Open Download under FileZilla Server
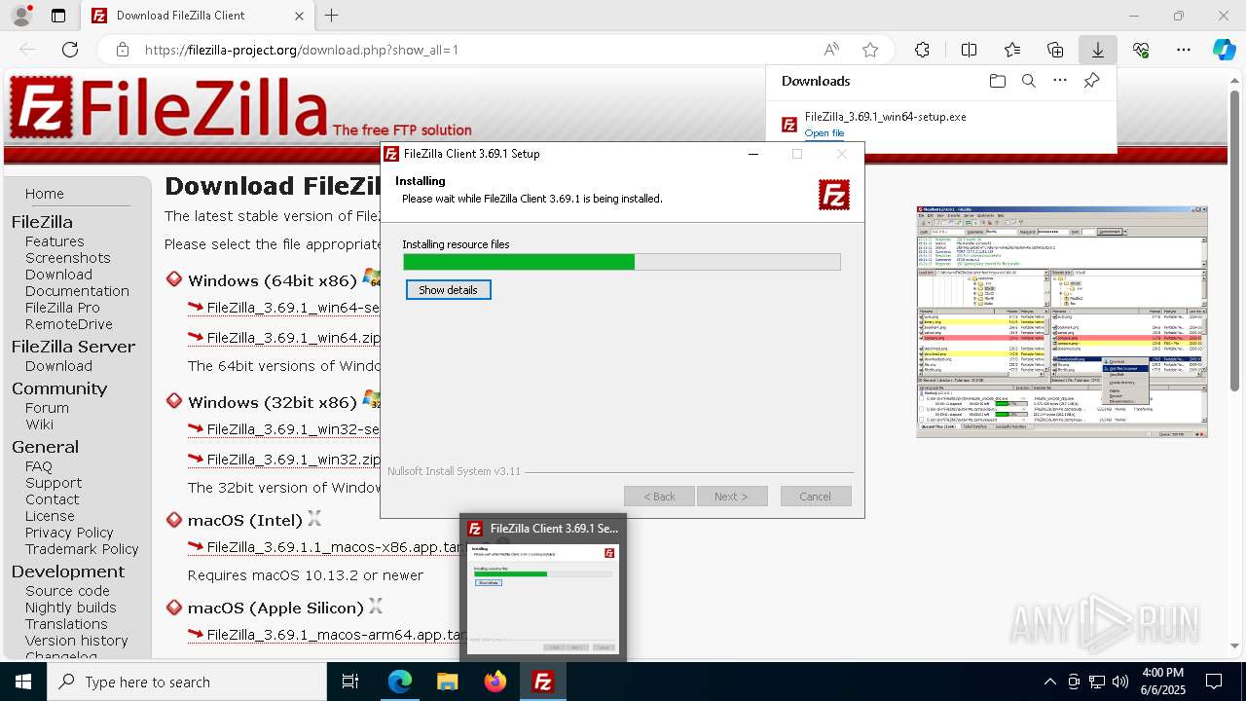Screen dimensions: 1246x701 pos(58,366)
